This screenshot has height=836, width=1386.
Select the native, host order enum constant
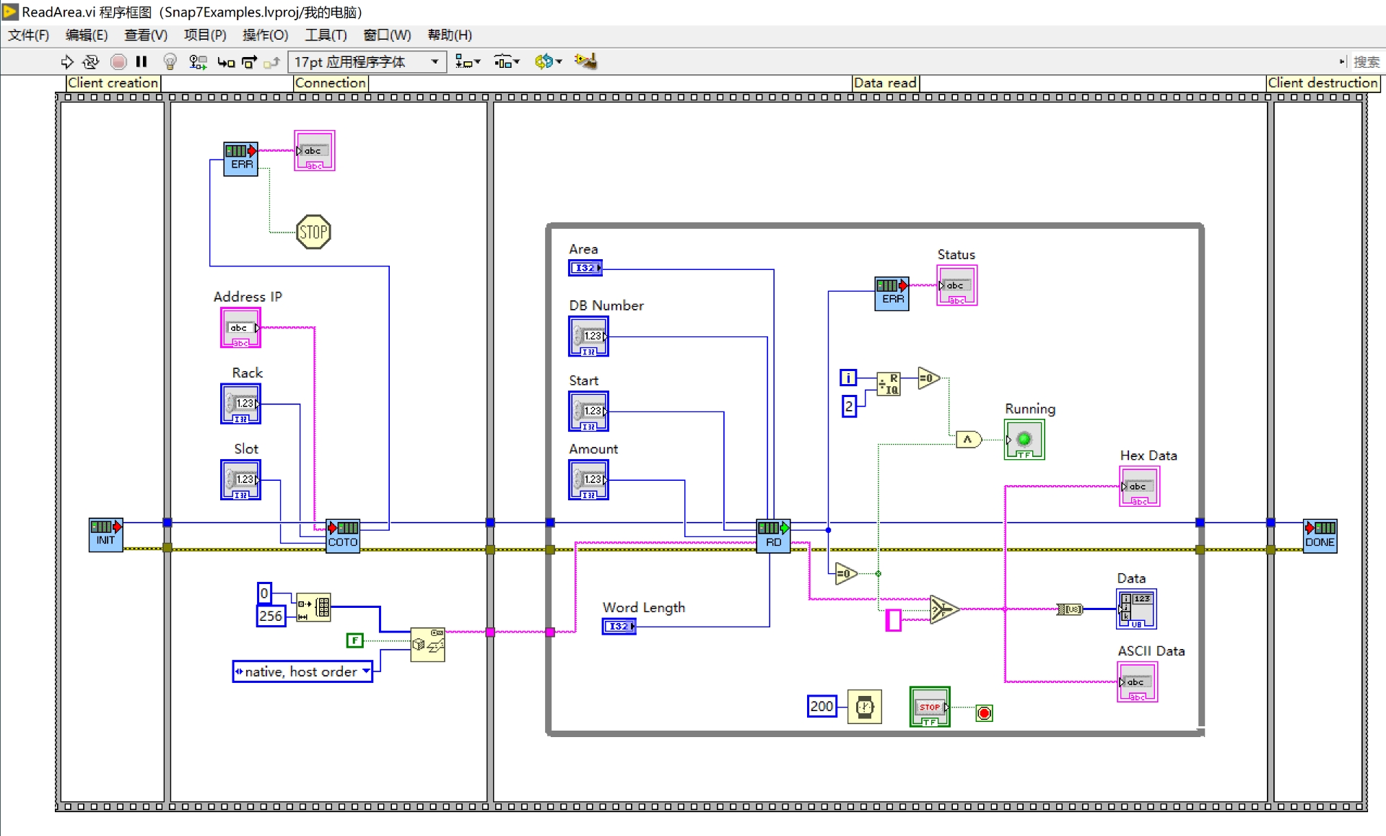click(302, 671)
